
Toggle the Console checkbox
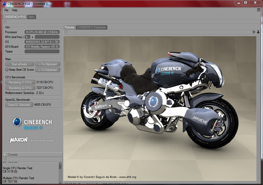point(5,155)
